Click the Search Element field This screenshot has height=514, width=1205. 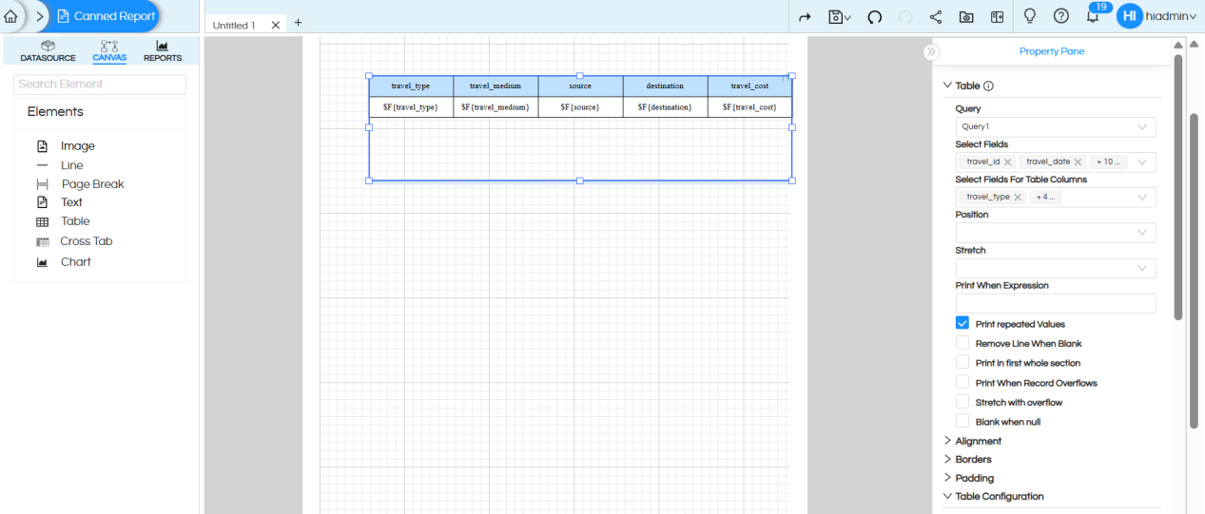(100, 84)
